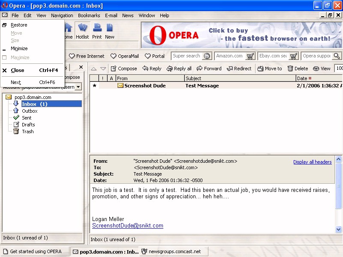343x257 pixels.
Task: Open the News menu
Action: click(128, 15)
